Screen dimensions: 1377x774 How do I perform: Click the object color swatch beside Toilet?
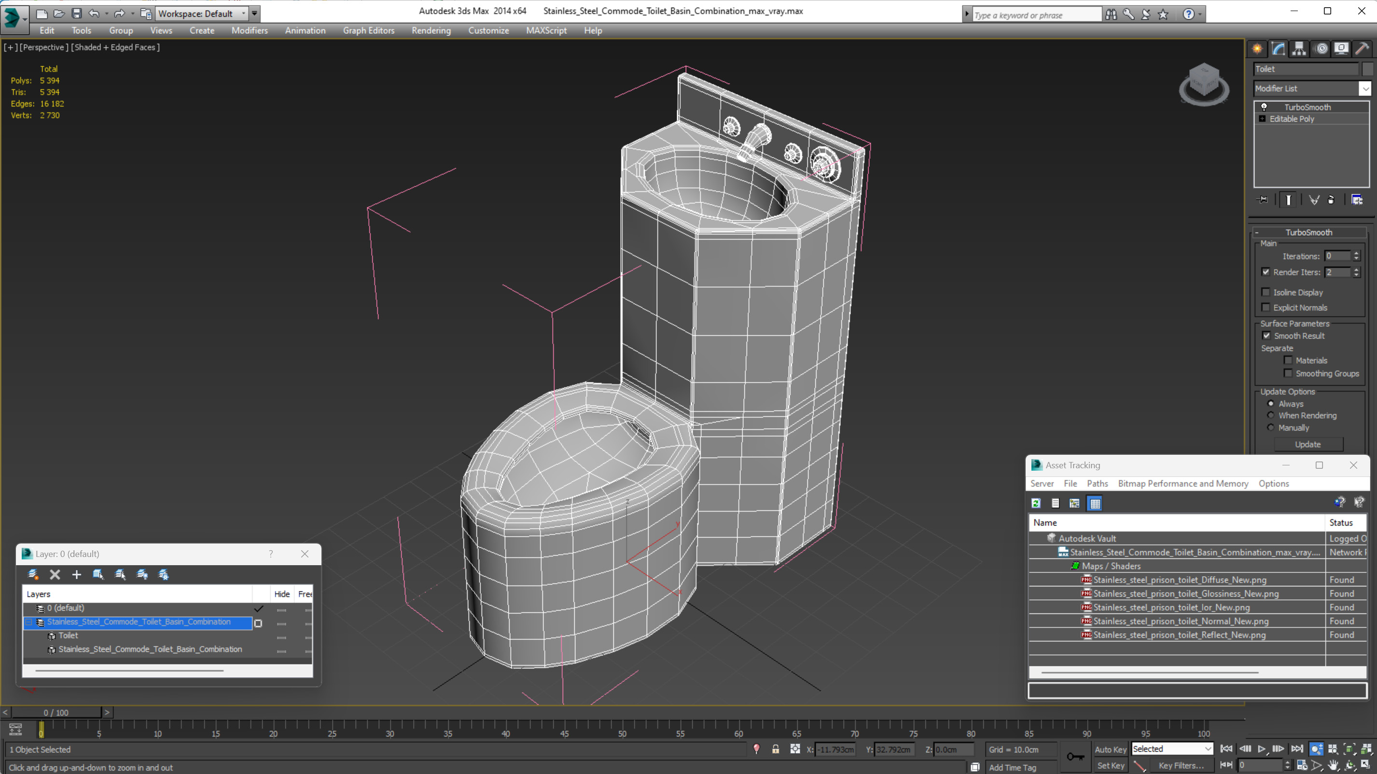pos(1367,69)
